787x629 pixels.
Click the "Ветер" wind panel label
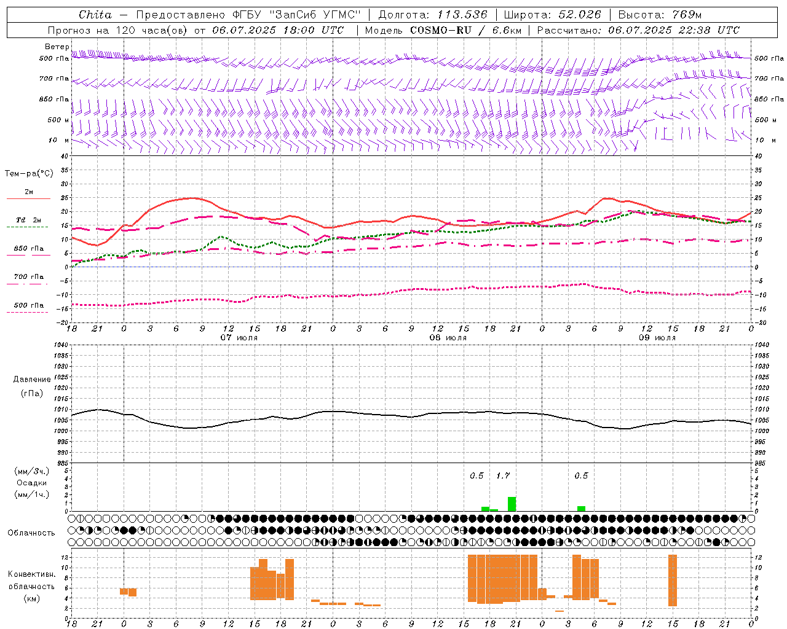click(x=57, y=47)
